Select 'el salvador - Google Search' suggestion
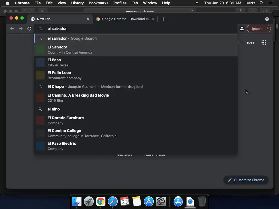Image resolution: width=279 pixels, height=209 pixels. (x=136, y=38)
